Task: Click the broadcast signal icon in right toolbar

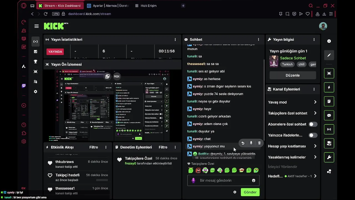Action: click(329, 129)
